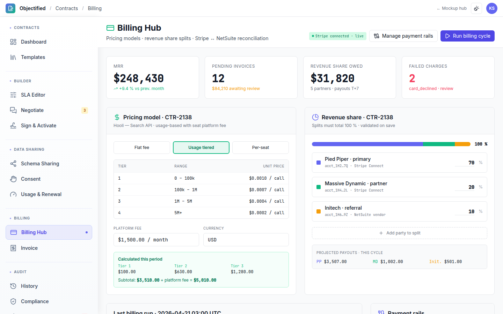Click the subtotal total $5,010.00
503x314 pixels.
point(205,280)
